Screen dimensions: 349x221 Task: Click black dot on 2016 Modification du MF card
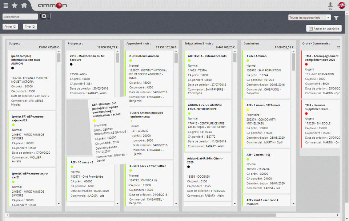(x=71, y=64)
